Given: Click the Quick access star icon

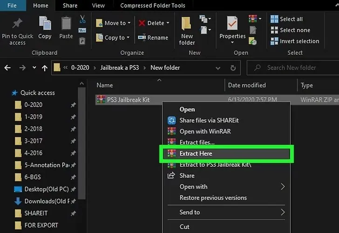Looking at the screenshot, I should [x=14, y=93].
